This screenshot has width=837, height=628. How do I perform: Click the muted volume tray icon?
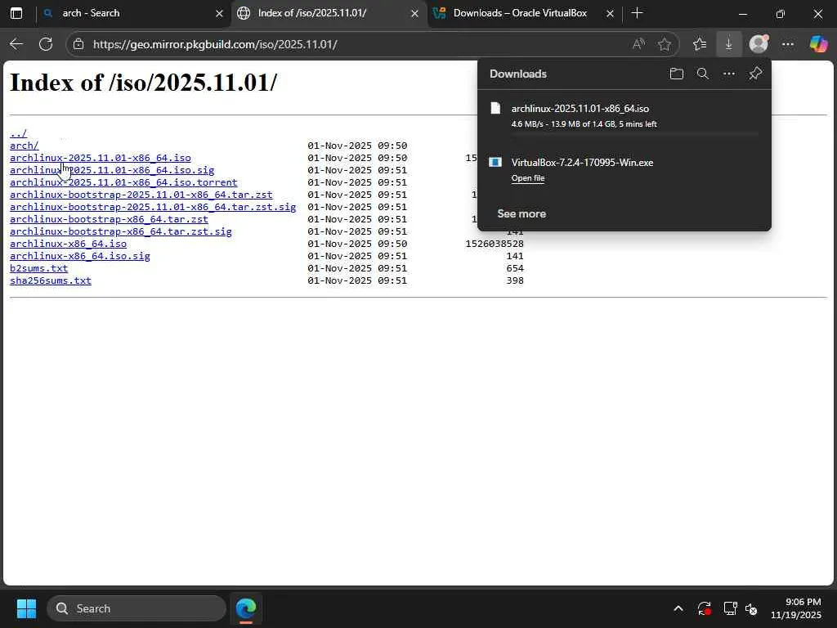[x=751, y=608]
